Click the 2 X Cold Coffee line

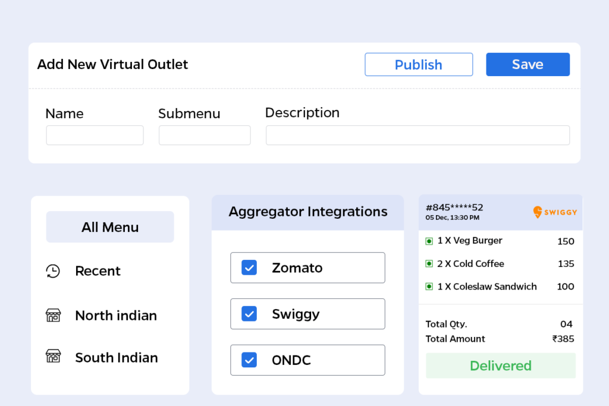471,264
